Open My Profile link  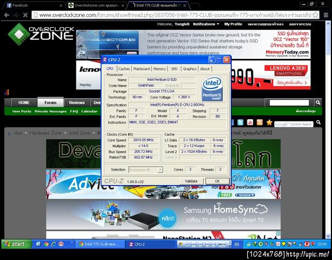(233, 24)
